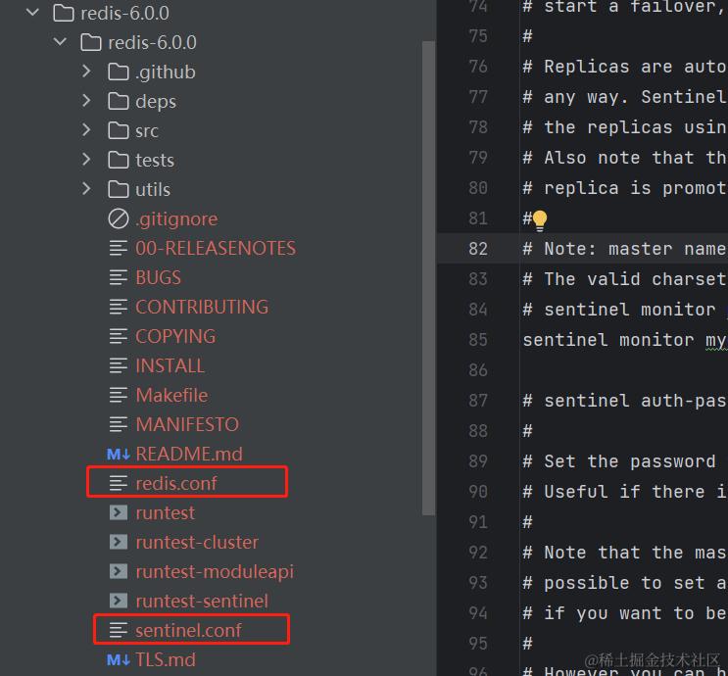Click the INSTALL text file icon
Viewport: 728px width, 676px height.
coord(118,365)
